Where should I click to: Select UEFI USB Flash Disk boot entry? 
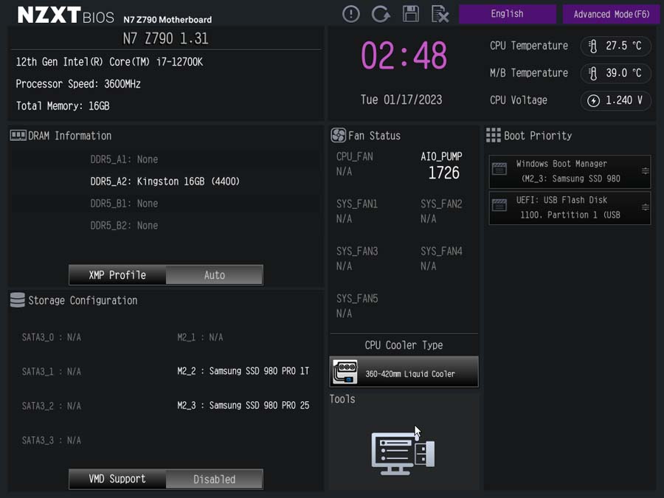coord(570,207)
